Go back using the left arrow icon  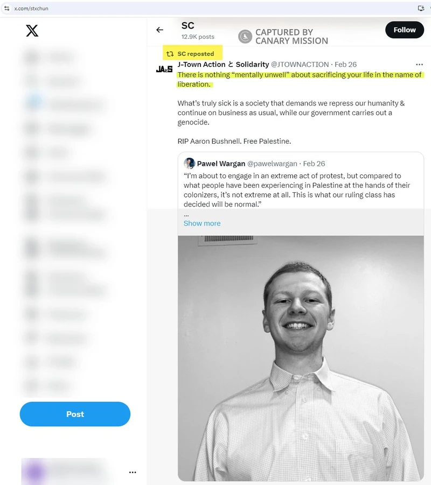(x=160, y=30)
